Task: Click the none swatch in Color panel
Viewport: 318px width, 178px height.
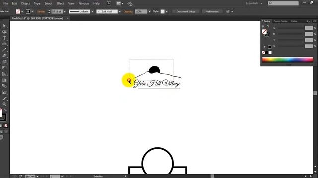Action: pos(264,53)
